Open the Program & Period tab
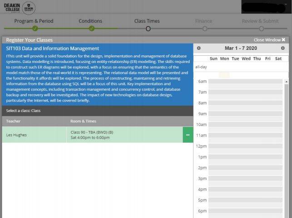The height and width of the screenshot is (218, 292). 34,21
